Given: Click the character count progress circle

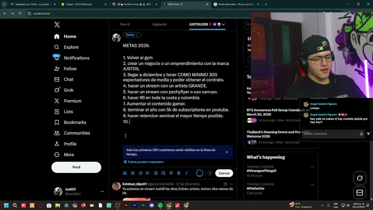Looking at the screenshot, I should 200,173.
